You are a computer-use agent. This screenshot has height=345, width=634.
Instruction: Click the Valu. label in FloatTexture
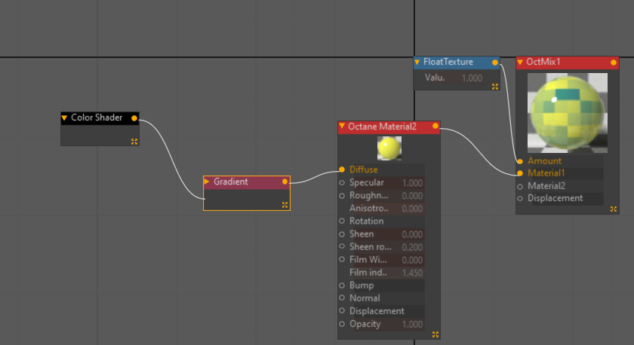(x=435, y=78)
